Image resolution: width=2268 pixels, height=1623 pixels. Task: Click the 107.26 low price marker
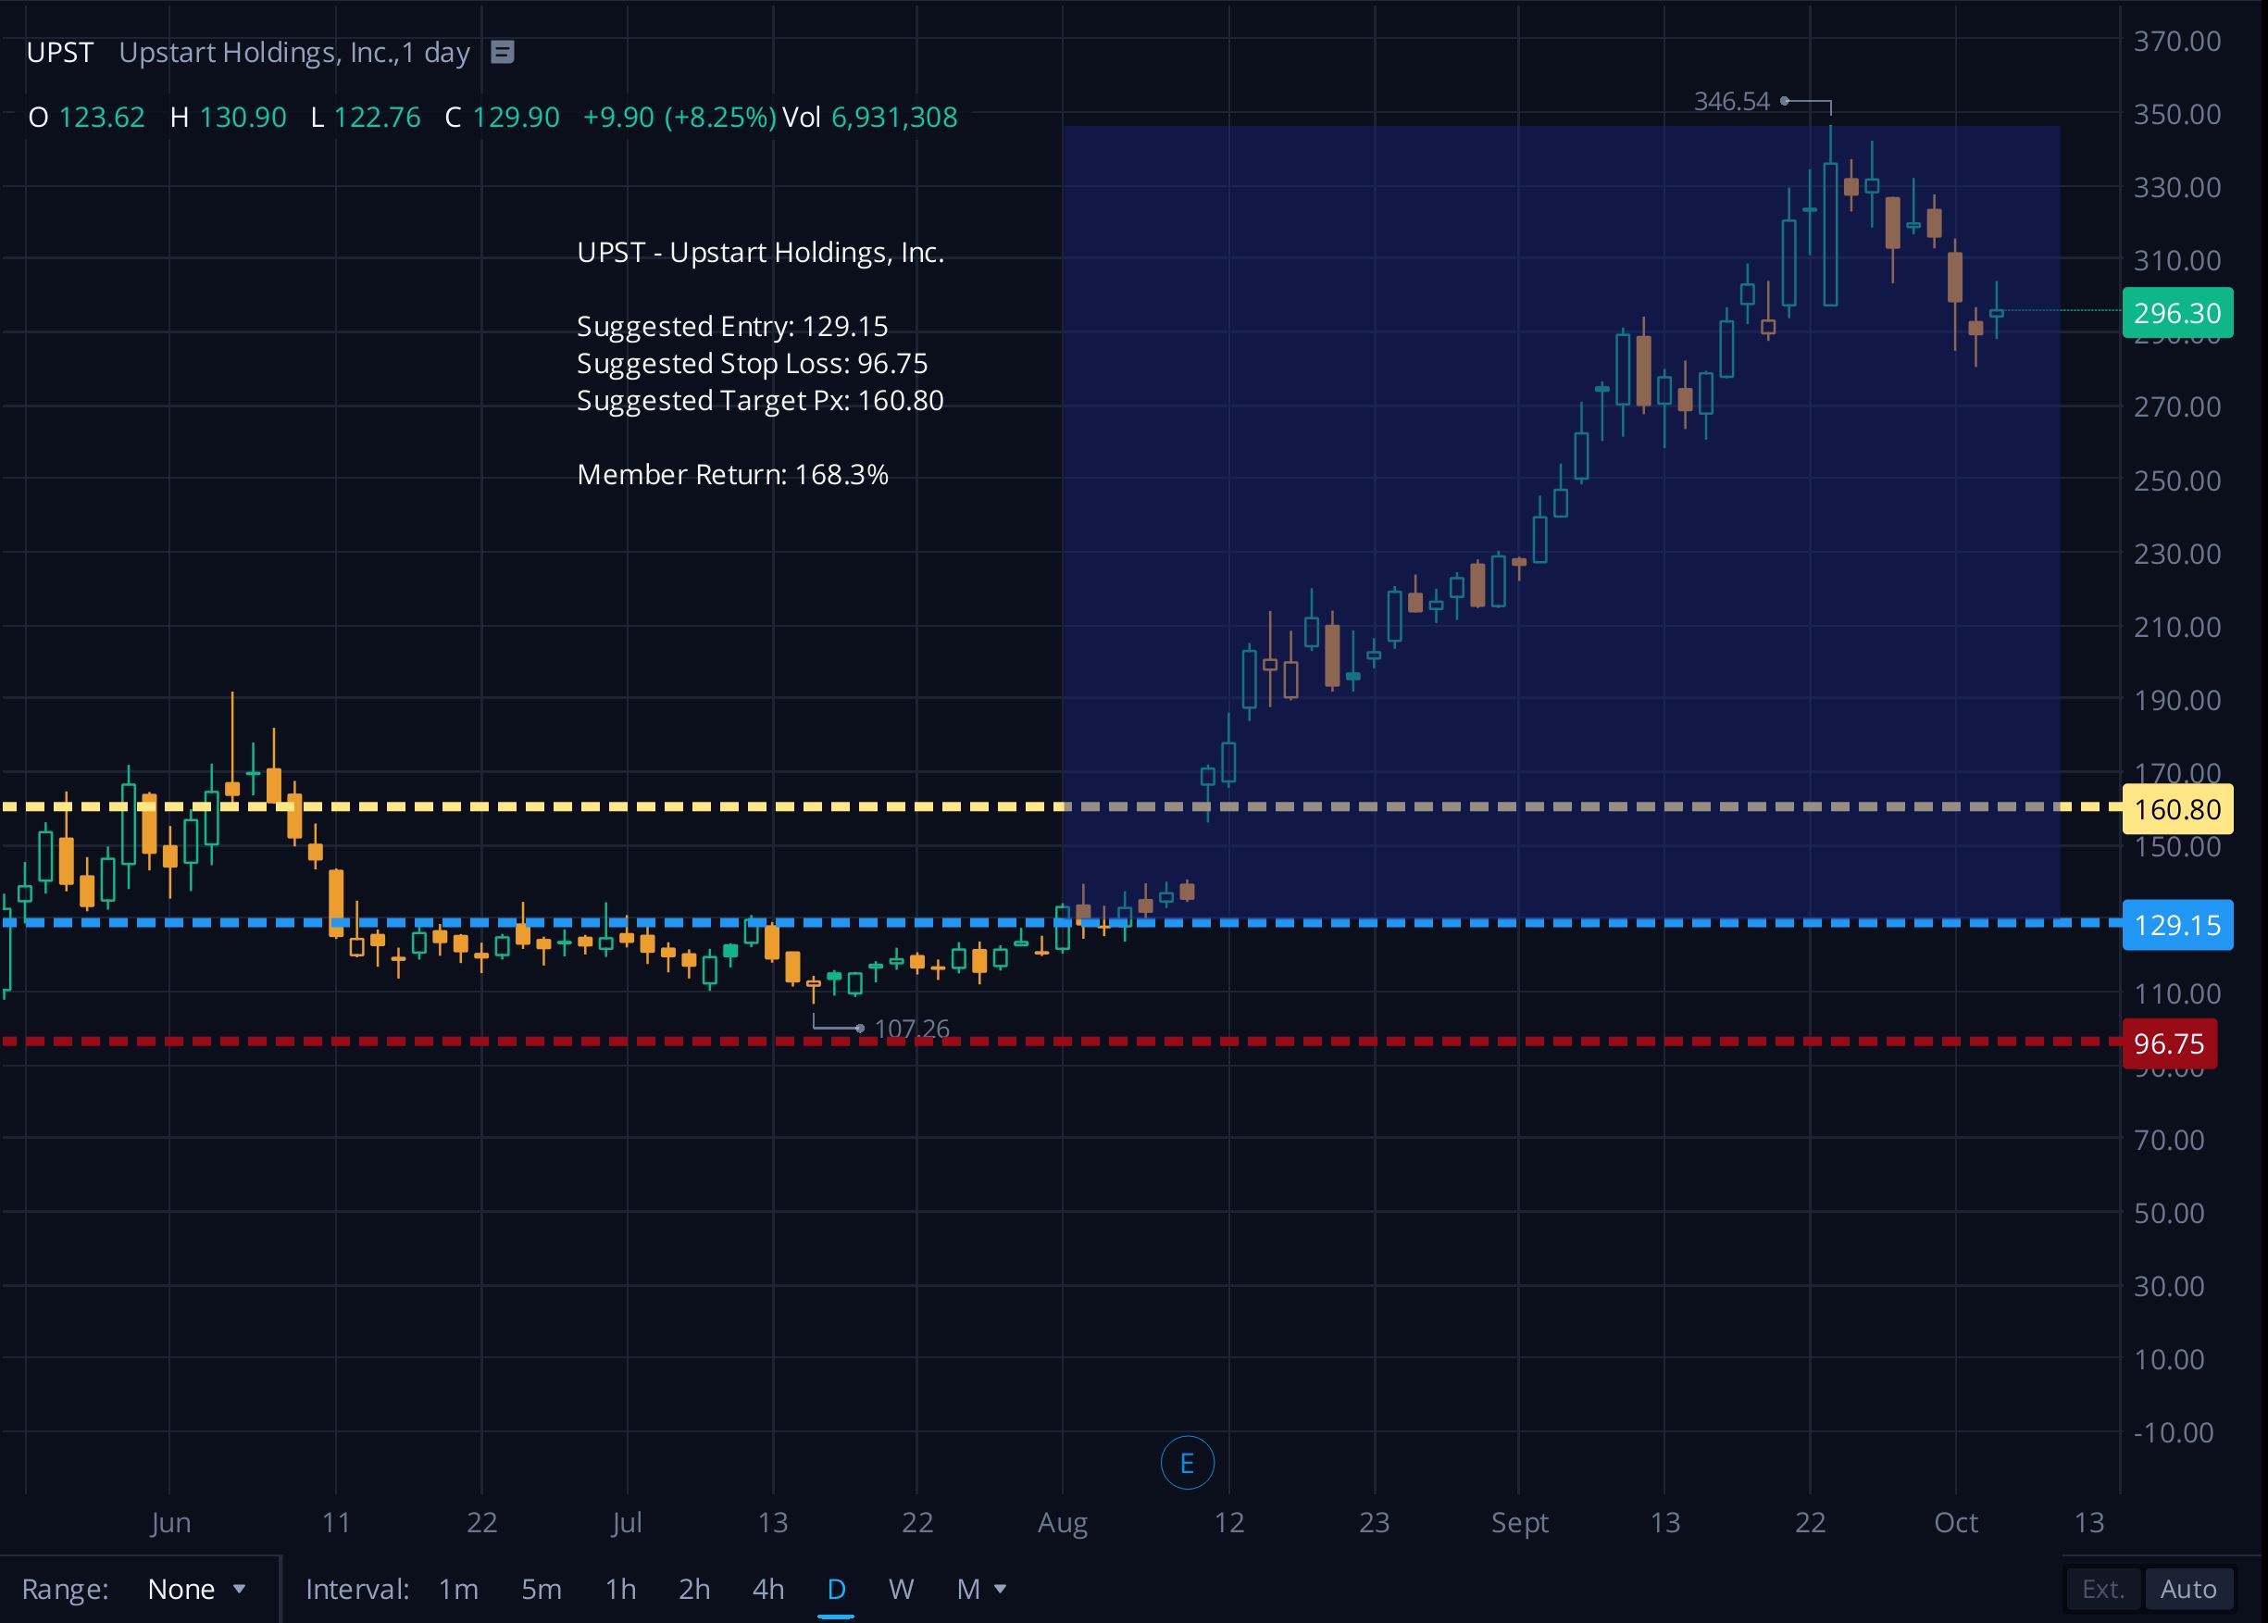coord(911,1029)
